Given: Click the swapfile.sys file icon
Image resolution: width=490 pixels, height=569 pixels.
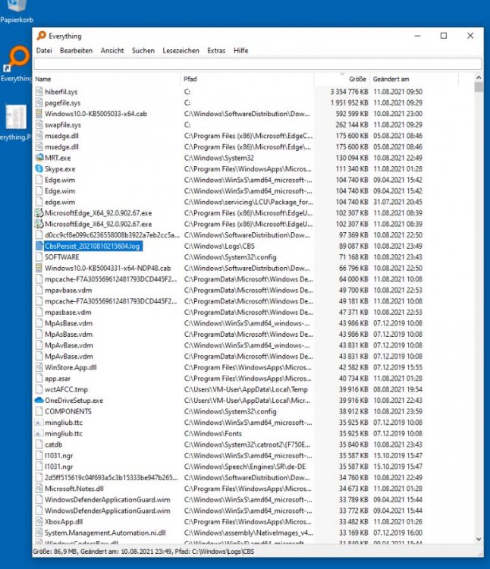Looking at the screenshot, I should pos(39,125).
